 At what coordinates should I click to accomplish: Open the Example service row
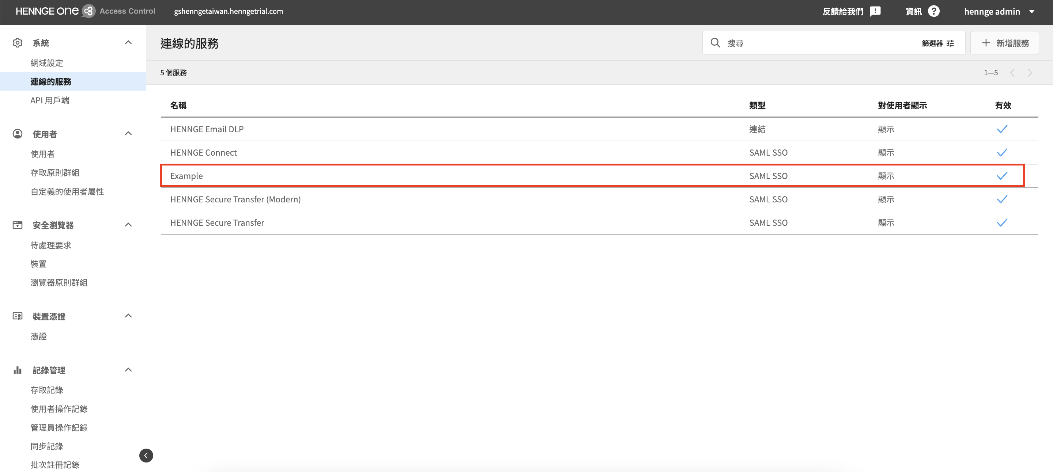[592, 176]
